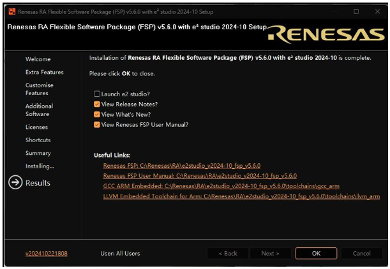This screenshot has width=390, height=269.
Task: Click the Renesas installer icon in title bar
Action: coord(11,11)
